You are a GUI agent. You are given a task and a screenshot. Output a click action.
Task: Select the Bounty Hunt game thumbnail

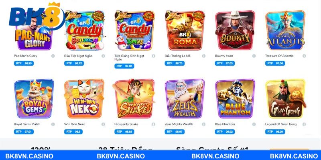235,30
